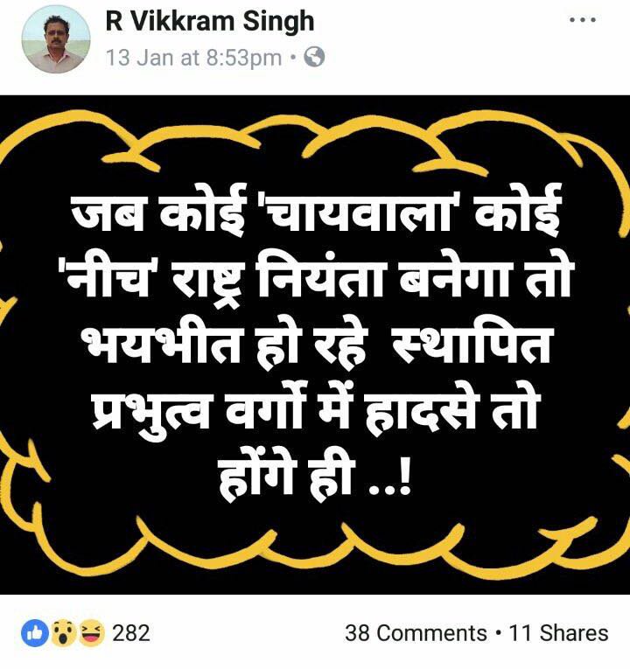Open the 13 Jan at 8:53pm timestamp
Viewport: 630px width, 669px height.
coord(193,58)
